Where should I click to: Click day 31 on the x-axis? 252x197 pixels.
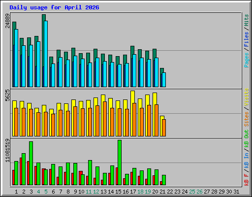[x=236, y=192]
